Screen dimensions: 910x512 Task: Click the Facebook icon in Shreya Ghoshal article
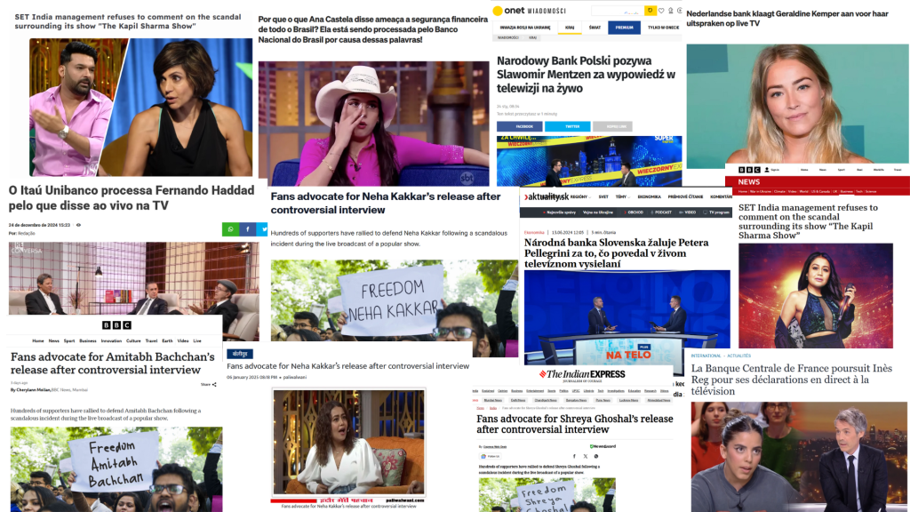[x=575, y=456]
